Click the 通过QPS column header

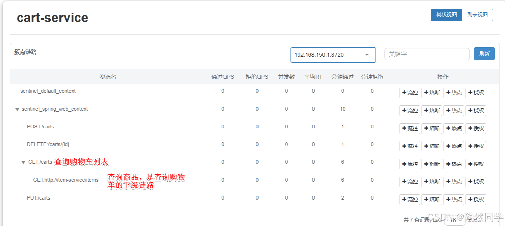click(x=223, y=77)
